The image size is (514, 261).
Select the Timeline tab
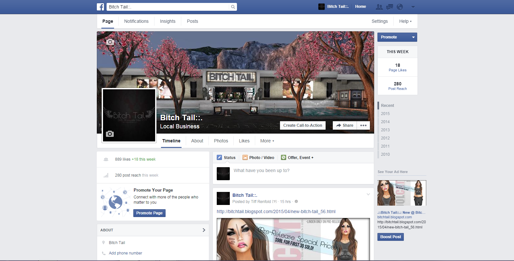pos(171,141)
